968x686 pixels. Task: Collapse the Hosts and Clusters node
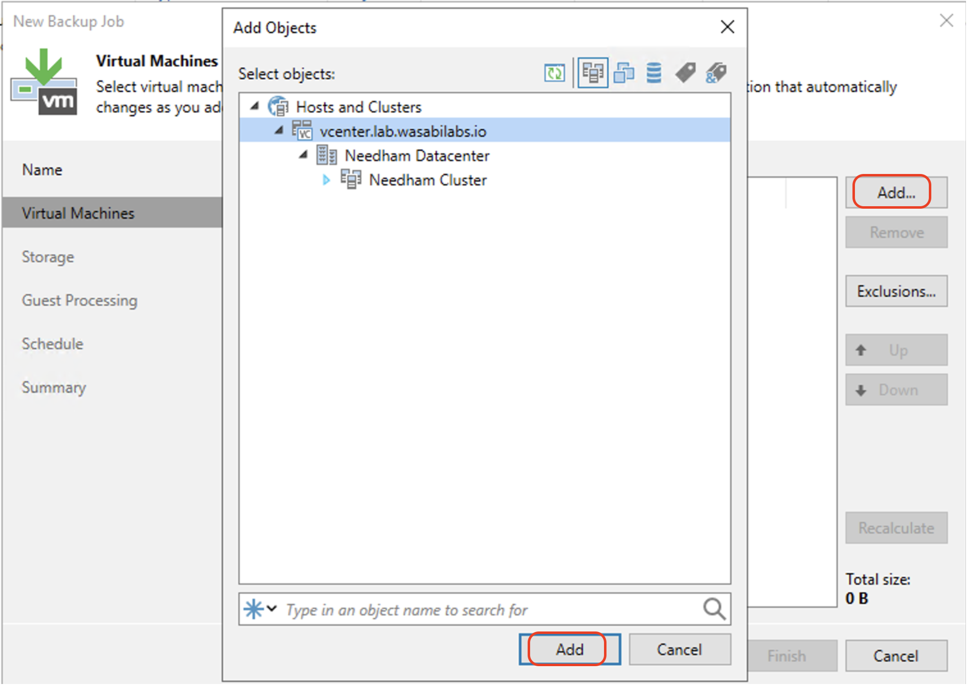pyautogui.click(x=255, y=106)
